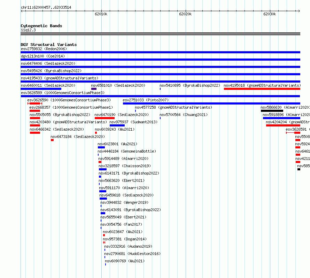This screenshot has width=310, height=278.
Task: Click the blue nsv5911170 (Almarri2020) bar
Action: click(103, 191)
